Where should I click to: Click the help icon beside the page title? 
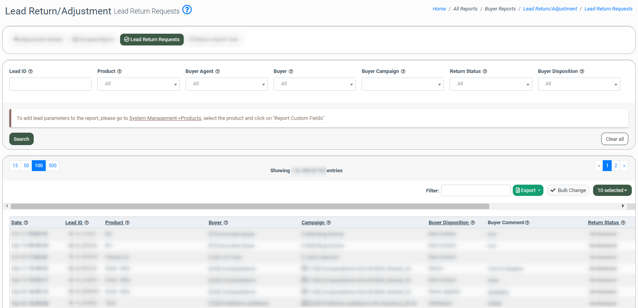point(187,10)
